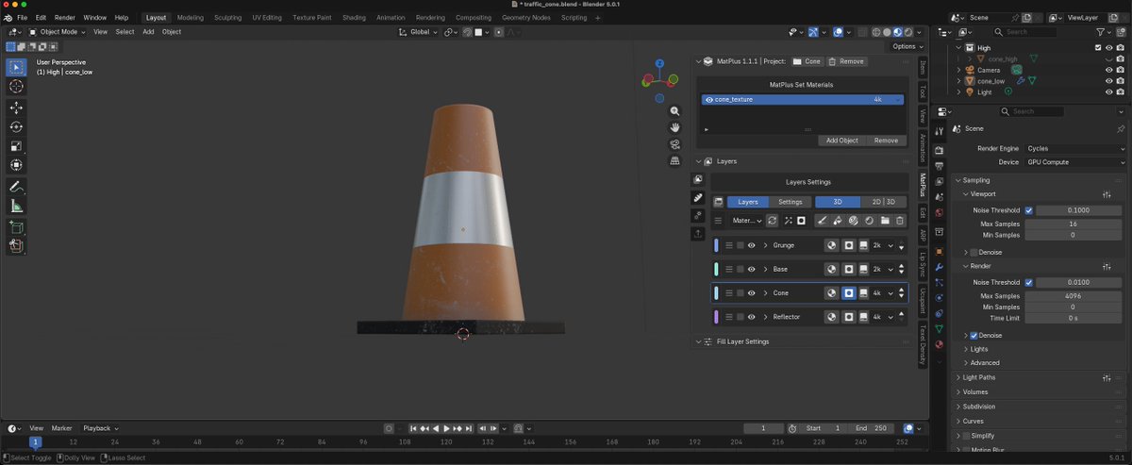This screenshot has width=1132, height=465.
Task: Click the sphere icon on Grunge layer
Action: click(x=832, y=245)
